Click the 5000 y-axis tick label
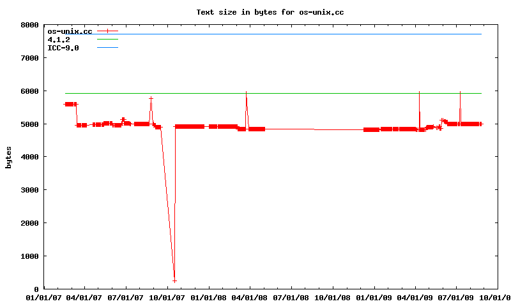 [29, 124]
